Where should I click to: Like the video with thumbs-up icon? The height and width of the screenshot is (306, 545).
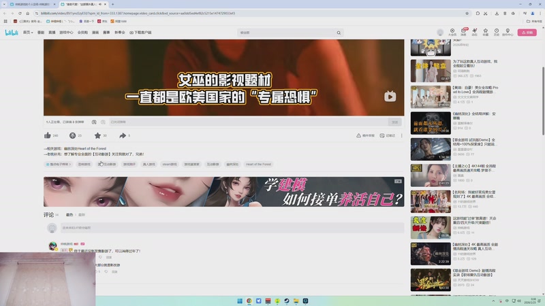tap(48, 135)
